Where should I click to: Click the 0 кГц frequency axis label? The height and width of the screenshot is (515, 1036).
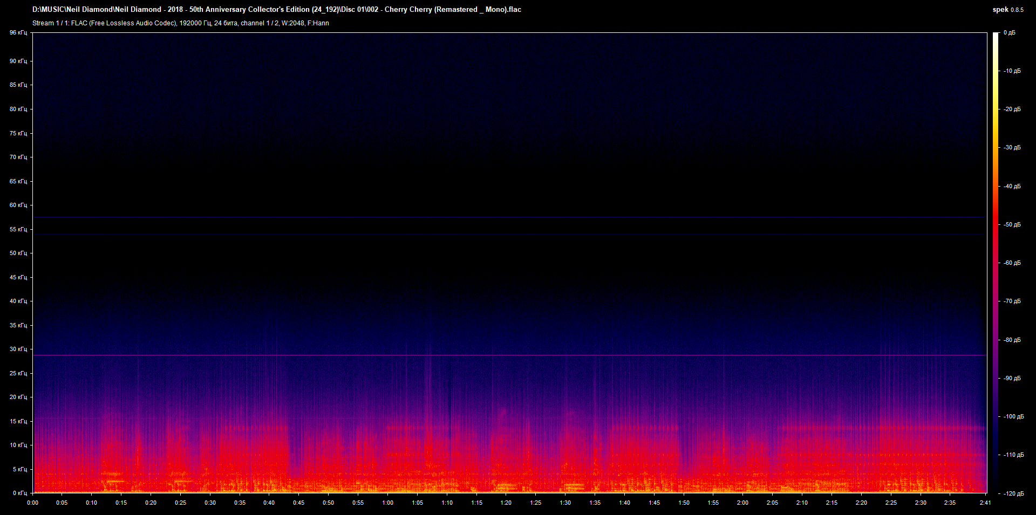pos(19,493)
